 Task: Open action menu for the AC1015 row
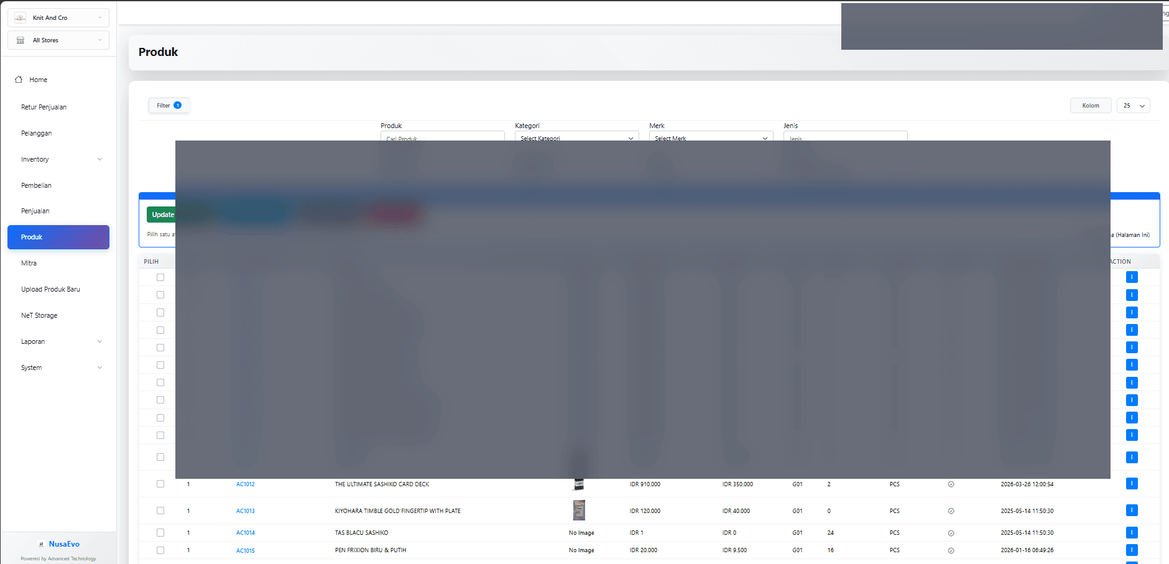[1132, 550]
